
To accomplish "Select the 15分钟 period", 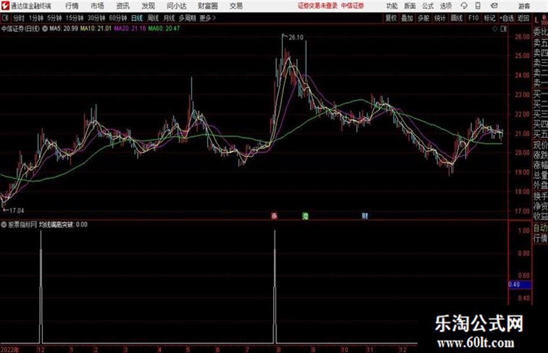I will tap(75, 18).
